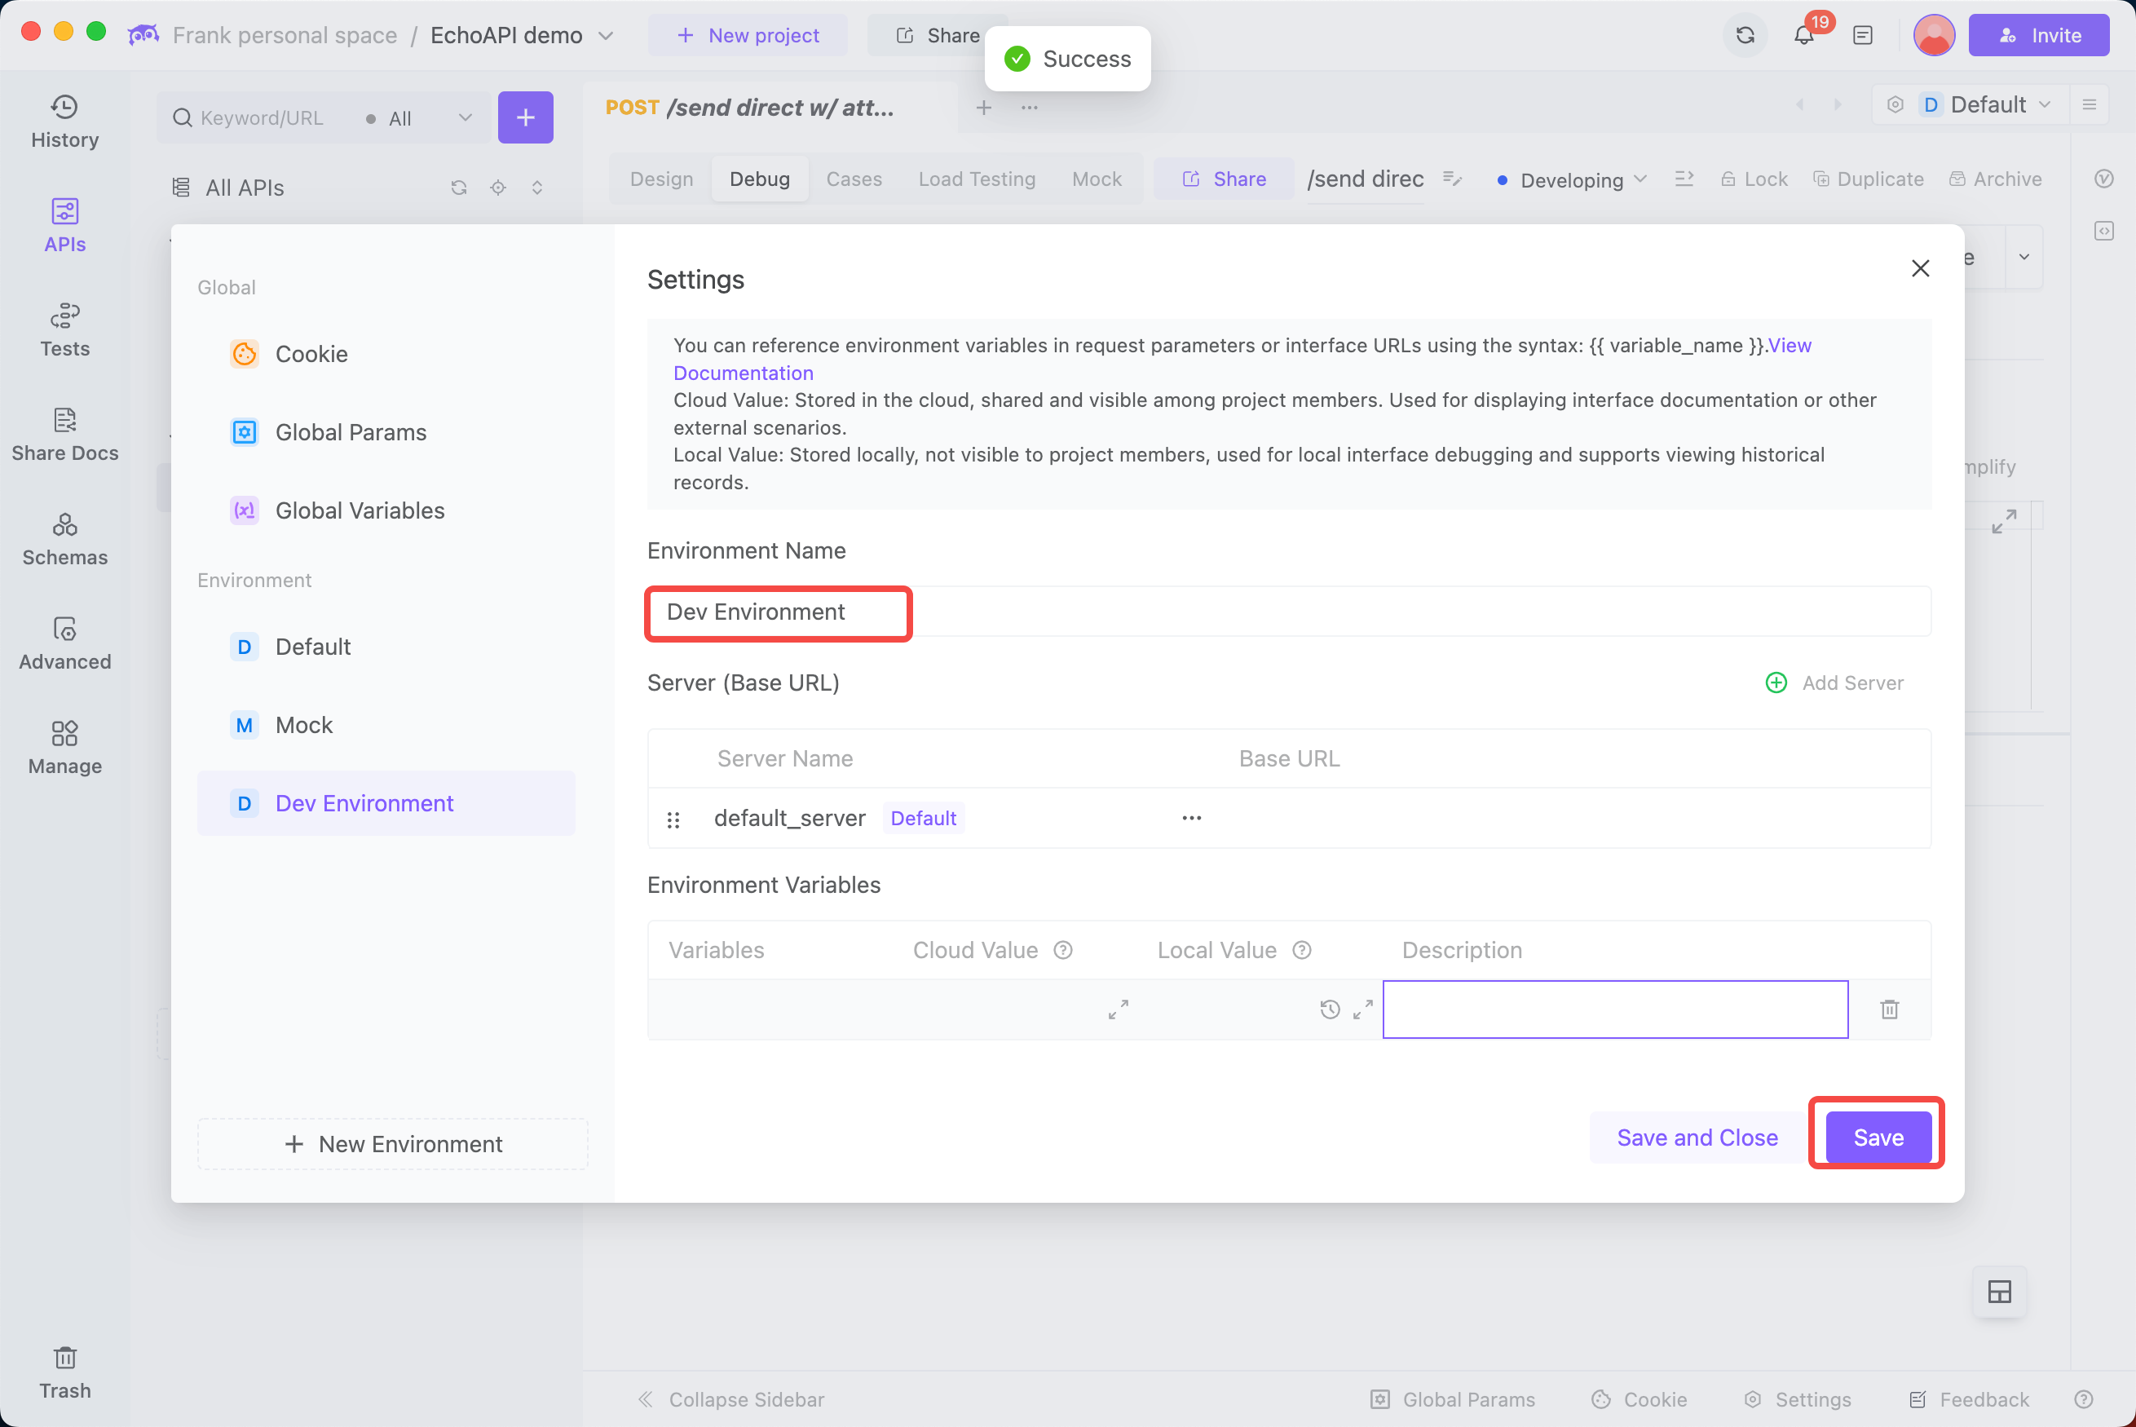Click Cloud Value help question icon
The height and width of the screenshot is (1427, 2136).
point(1062,950)
